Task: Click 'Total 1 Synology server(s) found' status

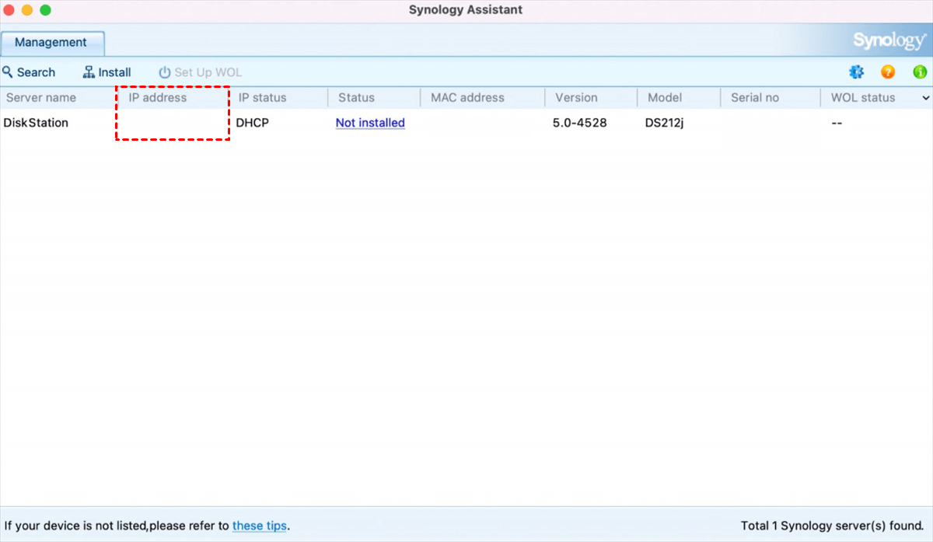Action: pos(833,526)
